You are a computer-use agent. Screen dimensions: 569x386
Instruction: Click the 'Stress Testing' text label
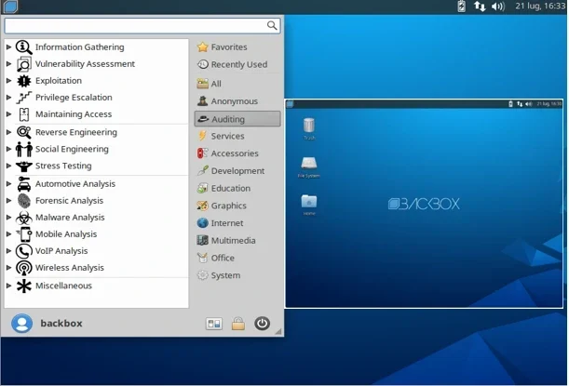click(63, 166)
